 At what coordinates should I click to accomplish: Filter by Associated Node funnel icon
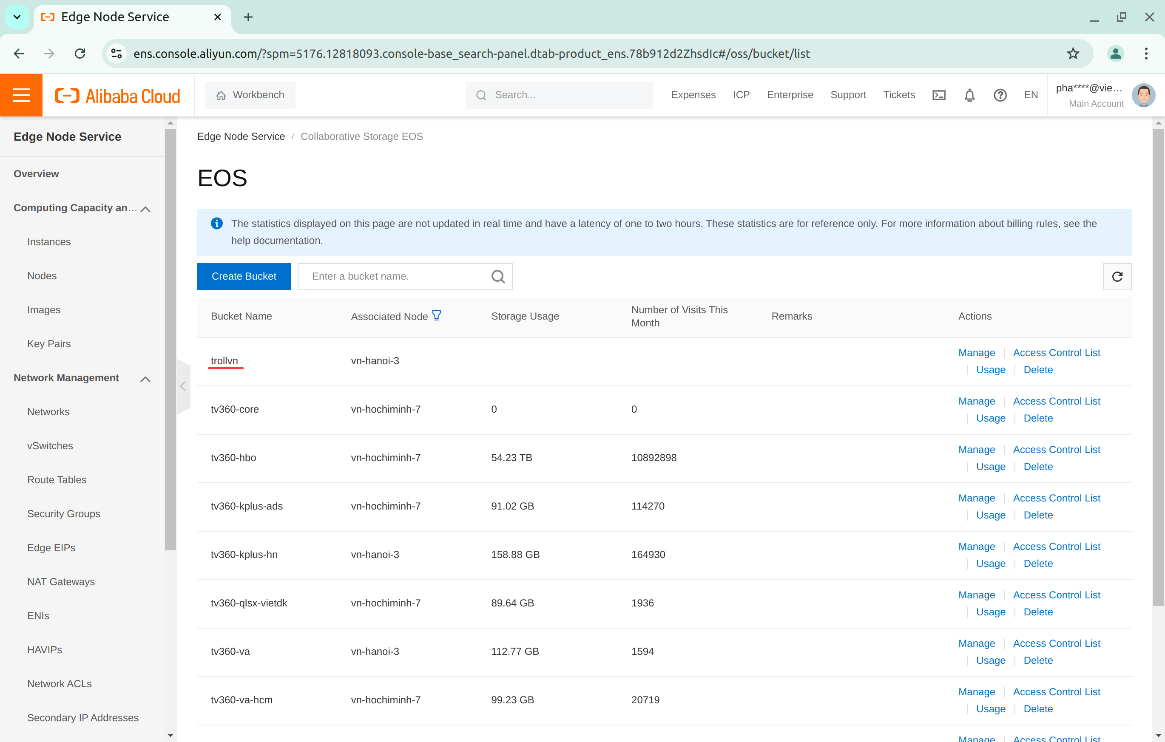click(x=436, y=315)
